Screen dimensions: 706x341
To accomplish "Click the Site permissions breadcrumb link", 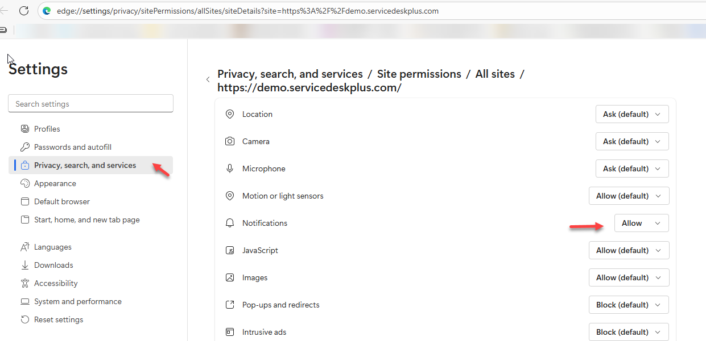I will pos(419,74).
